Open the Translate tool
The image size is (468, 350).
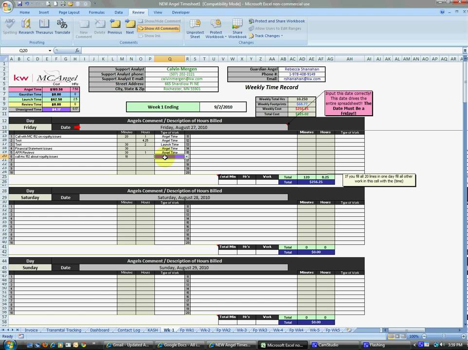pos(62,27)
